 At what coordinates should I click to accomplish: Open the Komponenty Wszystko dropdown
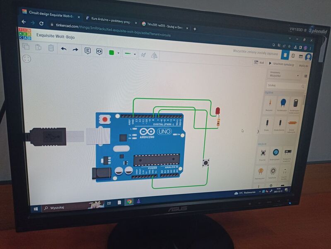284,74
